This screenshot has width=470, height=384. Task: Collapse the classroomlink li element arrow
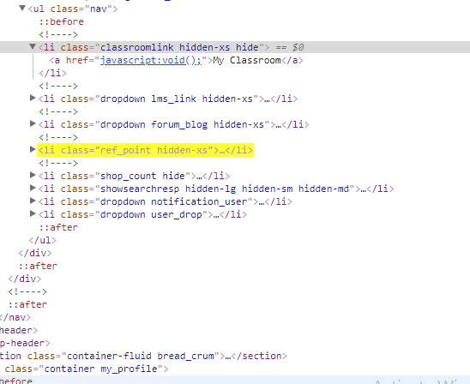point(33,46)
